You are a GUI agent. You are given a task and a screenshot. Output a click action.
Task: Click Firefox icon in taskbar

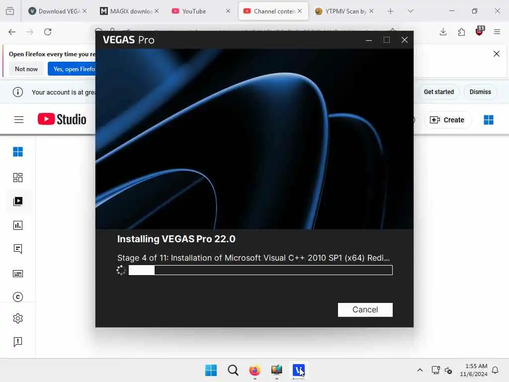click(x=255, y=370)
